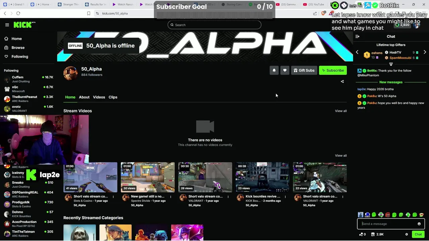429x241 pixels.
Task: Click the share icon below Subscribe
Action: 342,81
